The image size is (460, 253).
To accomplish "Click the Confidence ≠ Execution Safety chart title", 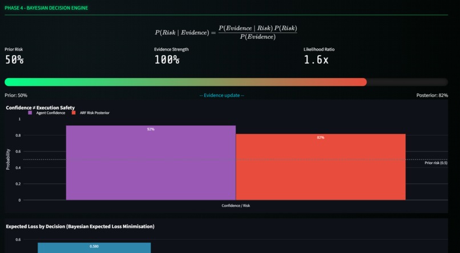I will point(40,108).
